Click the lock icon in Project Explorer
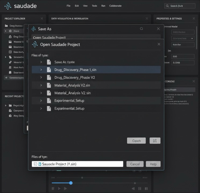Viewport: 200px width, 193px height. click(10, 37)
